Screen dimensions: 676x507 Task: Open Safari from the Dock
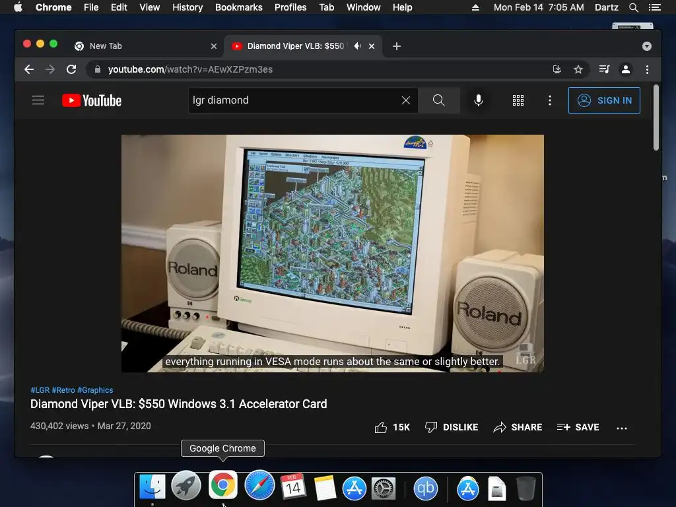tap(259, 485)
